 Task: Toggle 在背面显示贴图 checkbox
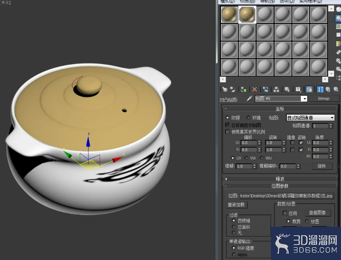pyautogui.click(x=227, y=125)
